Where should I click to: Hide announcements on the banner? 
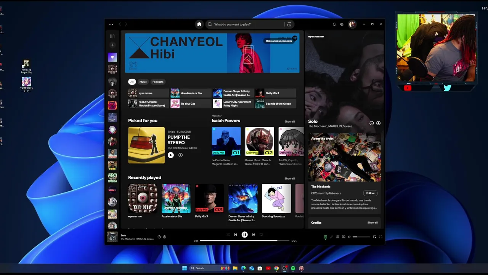click(x=279, y=41)
